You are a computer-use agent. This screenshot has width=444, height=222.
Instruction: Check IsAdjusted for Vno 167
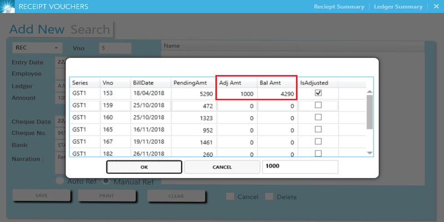(x=318, y=141)
